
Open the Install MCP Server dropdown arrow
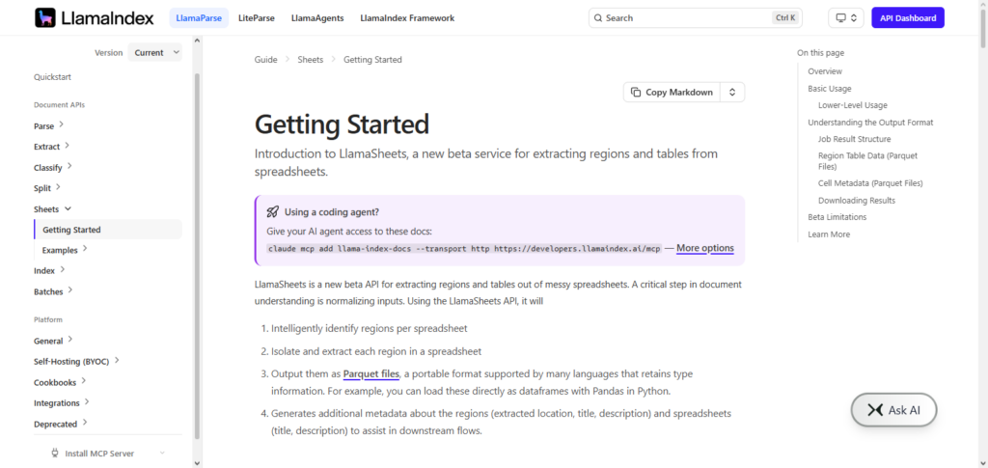(162, 453)
